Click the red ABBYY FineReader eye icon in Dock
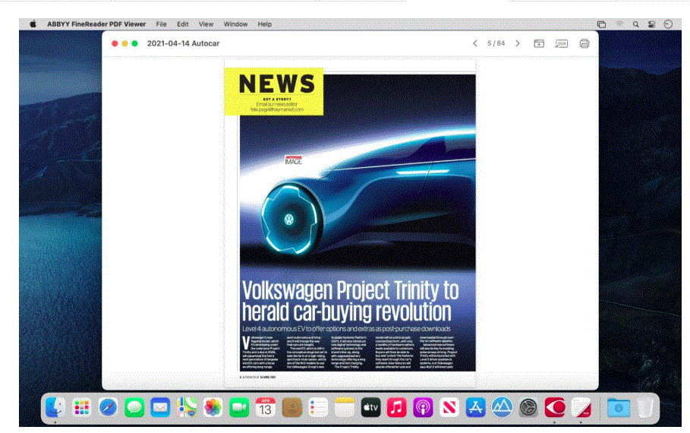Image resolution: width=690 pixels, height=433 pixels. coord(554,407)
